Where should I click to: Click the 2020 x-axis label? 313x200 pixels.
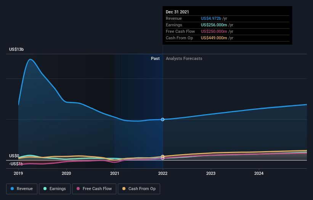click(x=66, y=173)
